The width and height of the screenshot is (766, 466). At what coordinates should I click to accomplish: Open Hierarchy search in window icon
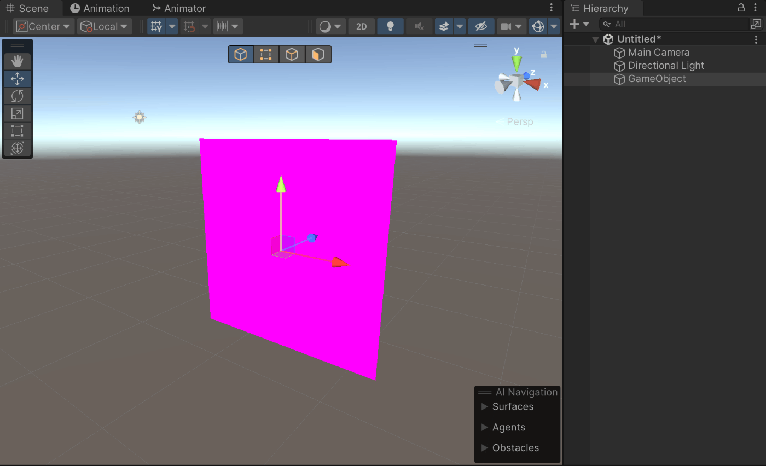(756, 24)
